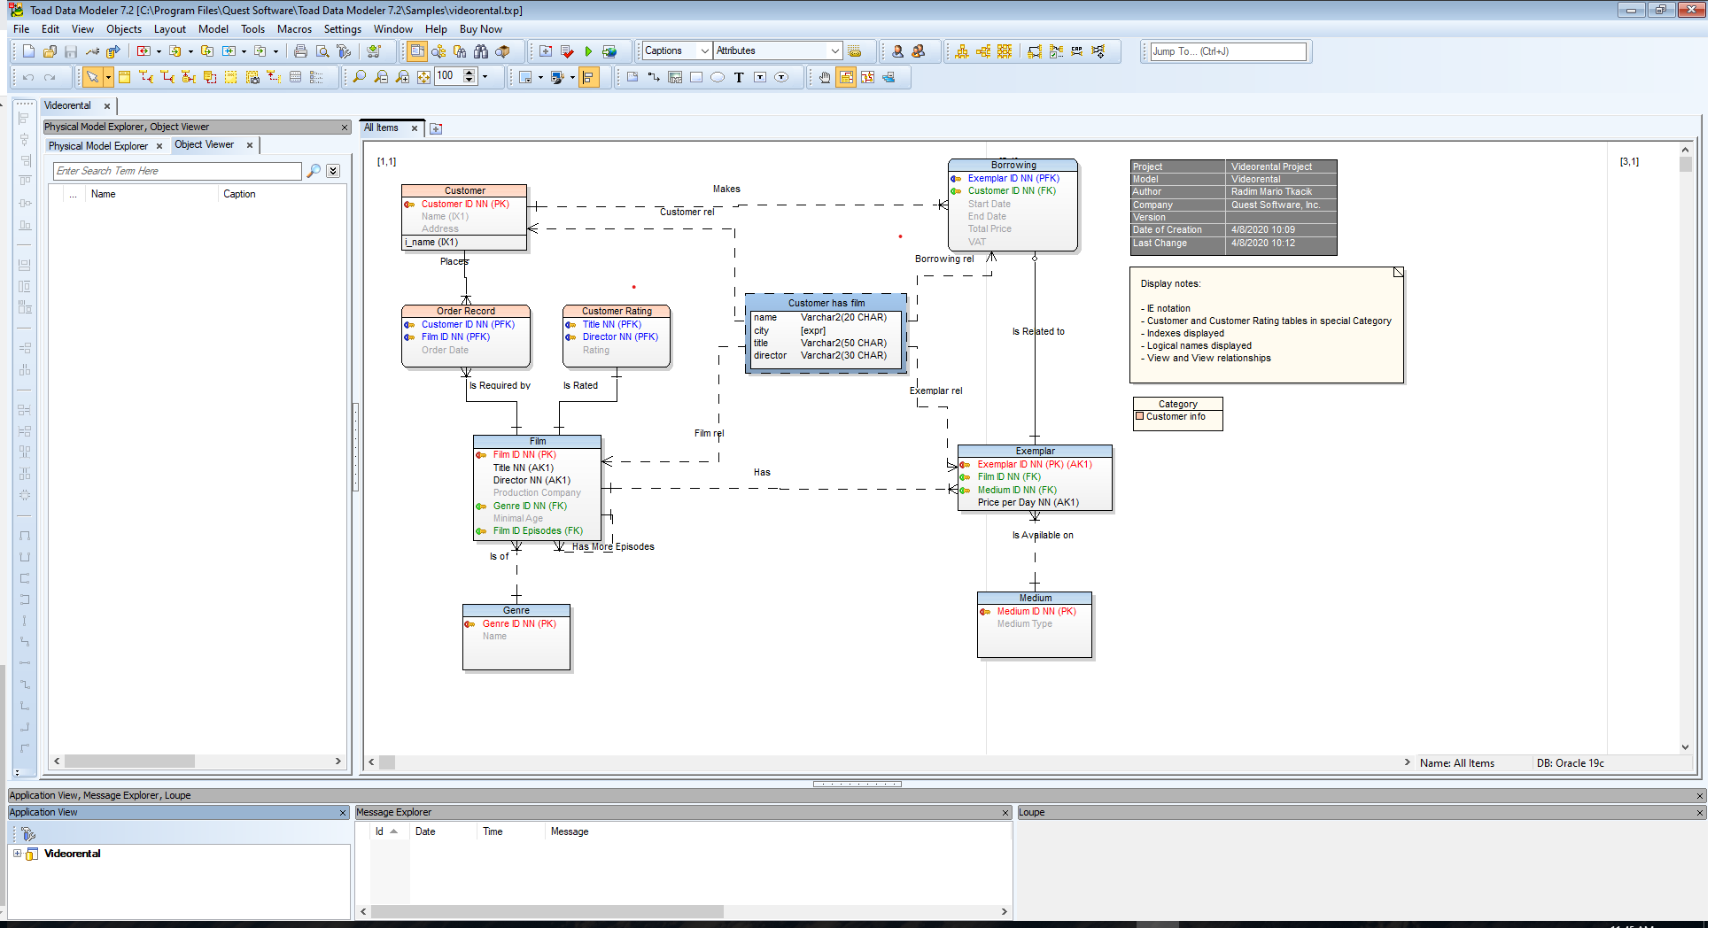Image resolution: width=1715 pixels, height=928 pixels.
Task: Click the Model Explorer horizontal scrollbar
Action: coord(198,761)
